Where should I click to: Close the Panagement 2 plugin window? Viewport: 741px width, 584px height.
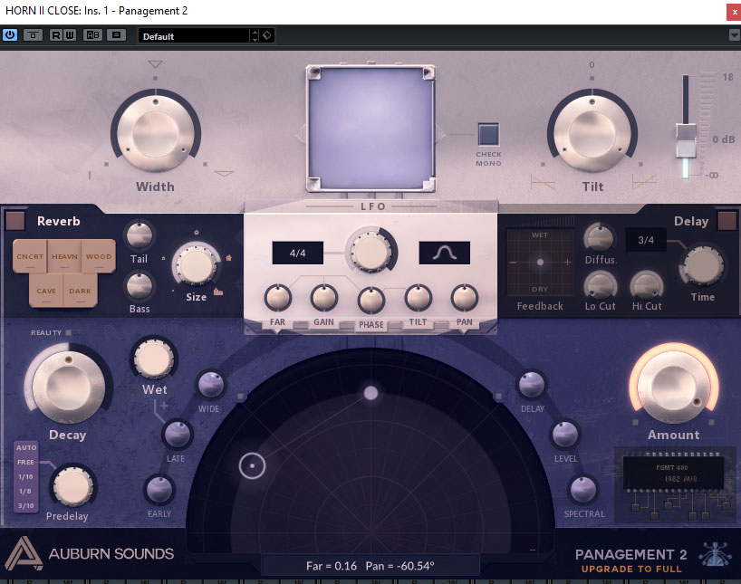click(734, 13)
